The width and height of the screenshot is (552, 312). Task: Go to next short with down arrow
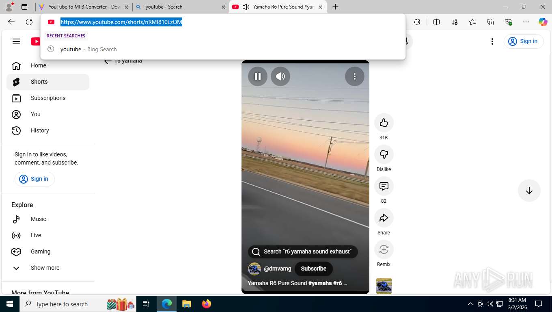(x=529, y=191)
